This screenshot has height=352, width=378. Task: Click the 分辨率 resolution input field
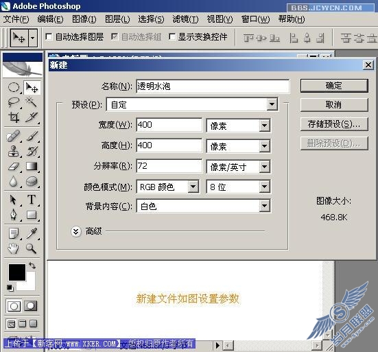tap(169, 166)
